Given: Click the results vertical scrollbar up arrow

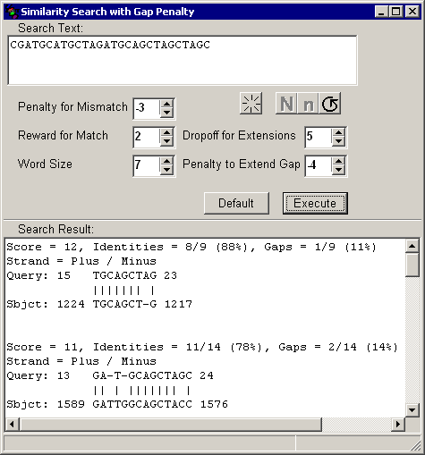Looking at the screenshot, I should click(412, 246).
